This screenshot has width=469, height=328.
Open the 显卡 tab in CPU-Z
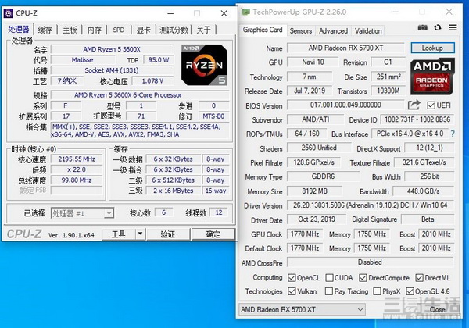(x=144, y=30)
